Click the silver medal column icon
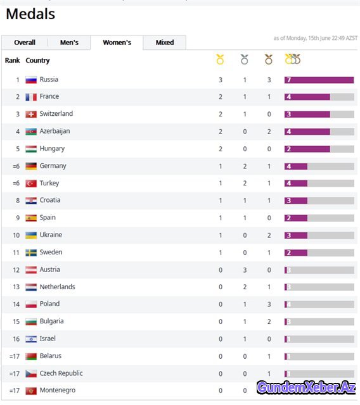Image resolution: width=360 pixels, height=405 pixels. point(245,59)
